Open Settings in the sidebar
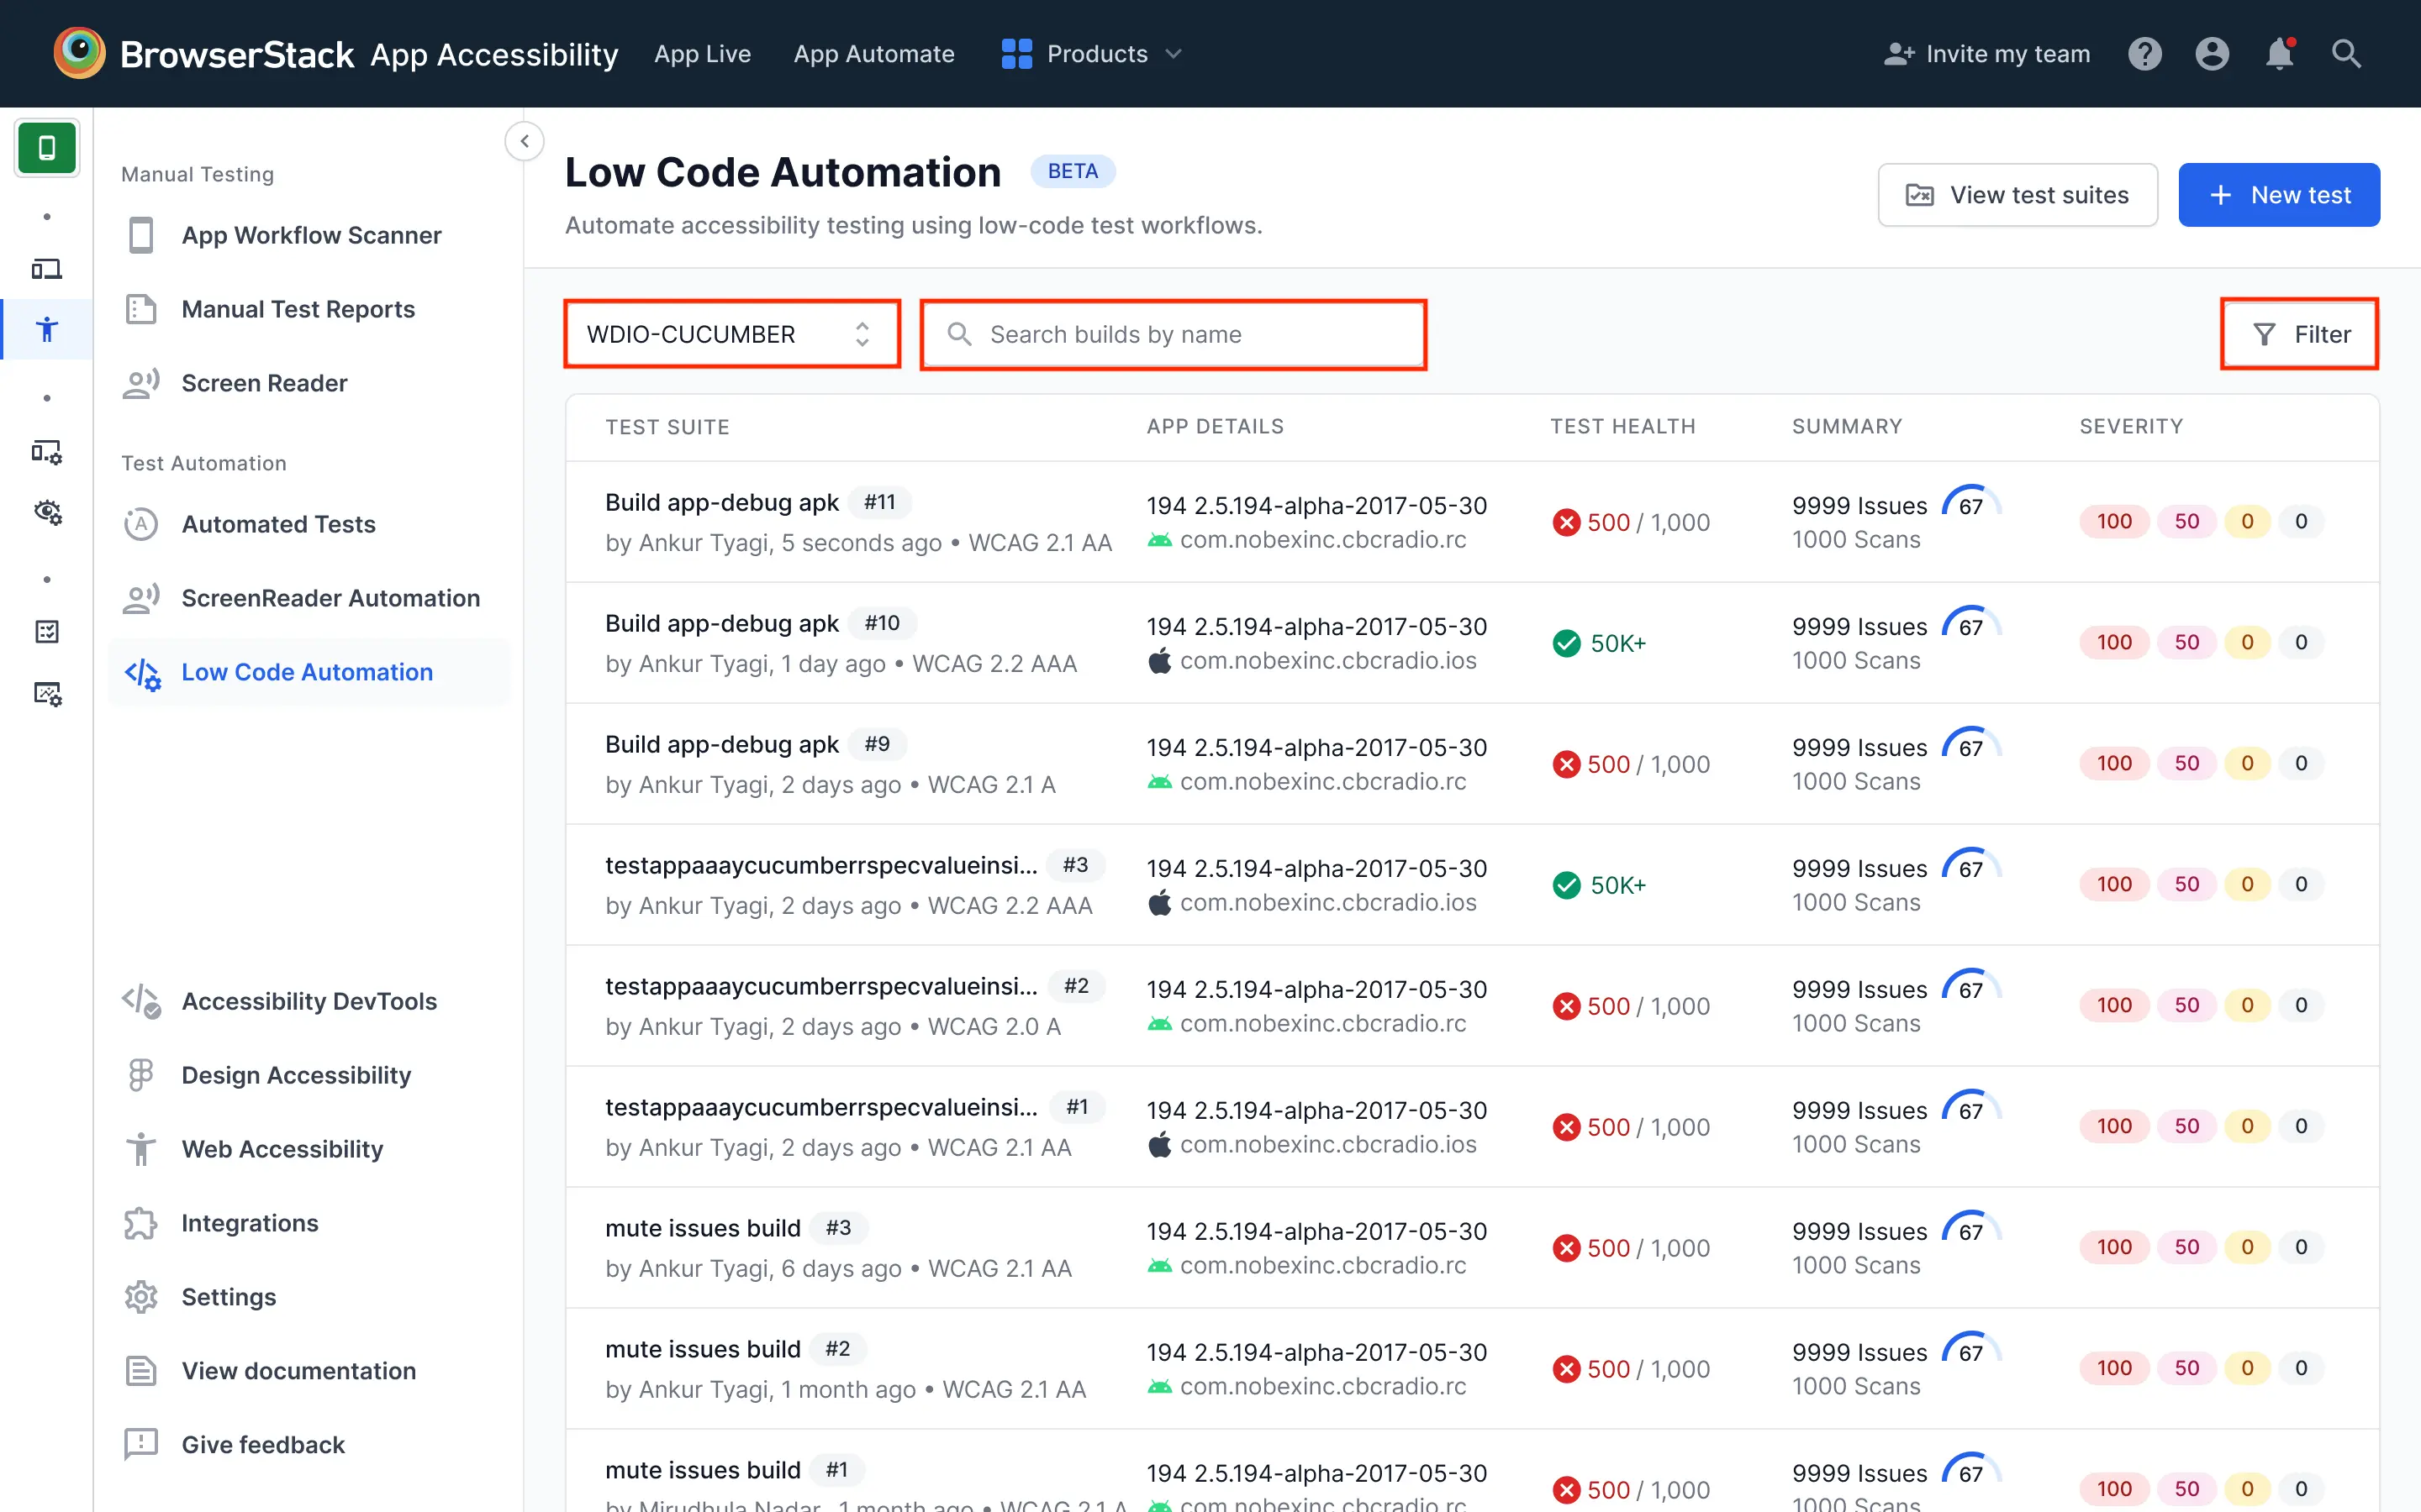This screenshot has width=2421, height=1512. 310,1297
